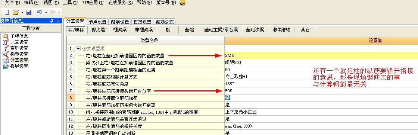
Task: Open the 工具(T) menu
Action: 71,3
